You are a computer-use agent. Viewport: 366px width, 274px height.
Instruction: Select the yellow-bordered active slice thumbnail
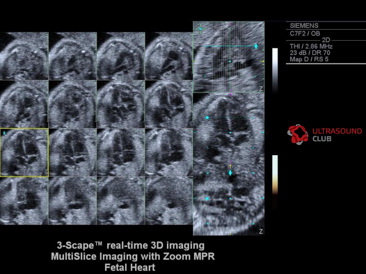click(x=24, y=153)
